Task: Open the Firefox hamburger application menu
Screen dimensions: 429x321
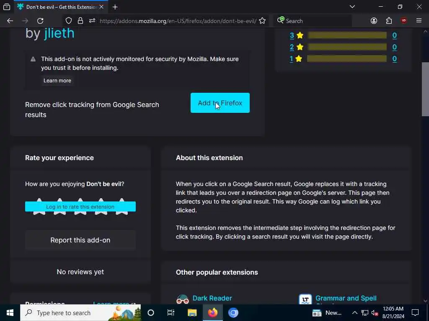Action: pyautogui.click(x=419, y=20)
